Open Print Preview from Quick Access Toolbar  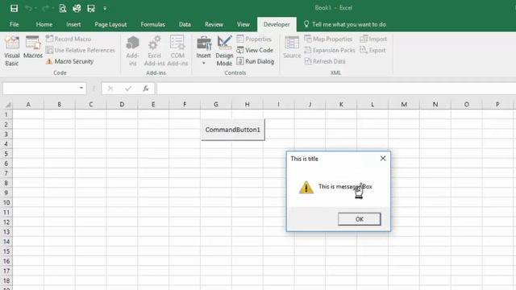pyautogui.click(x=63, y=8)
